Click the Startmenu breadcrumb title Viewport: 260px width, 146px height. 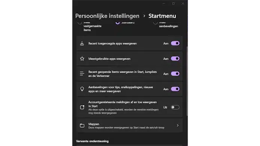(x=162, y=16)
